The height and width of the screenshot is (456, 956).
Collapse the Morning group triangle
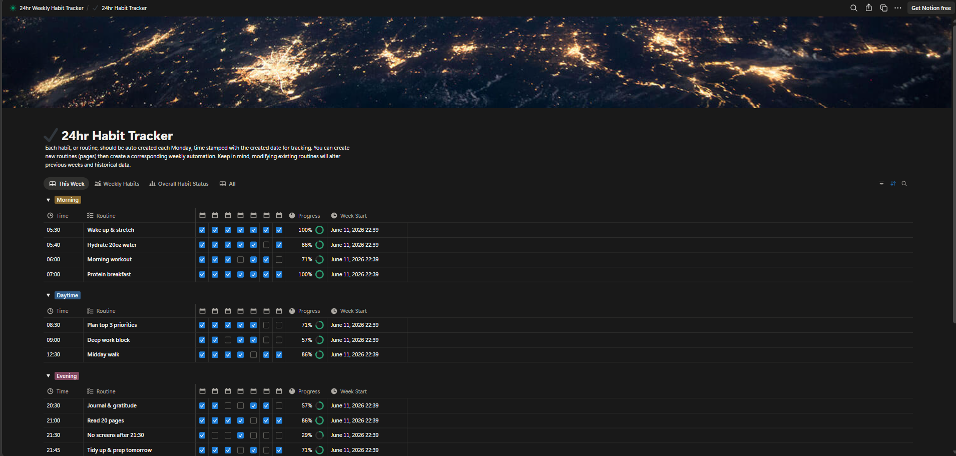coord(48,200)
